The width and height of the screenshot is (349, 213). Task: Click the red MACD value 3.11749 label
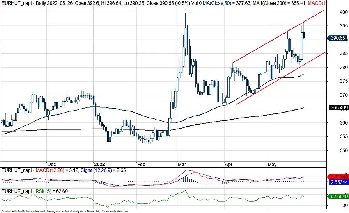(x=338, y=177)
